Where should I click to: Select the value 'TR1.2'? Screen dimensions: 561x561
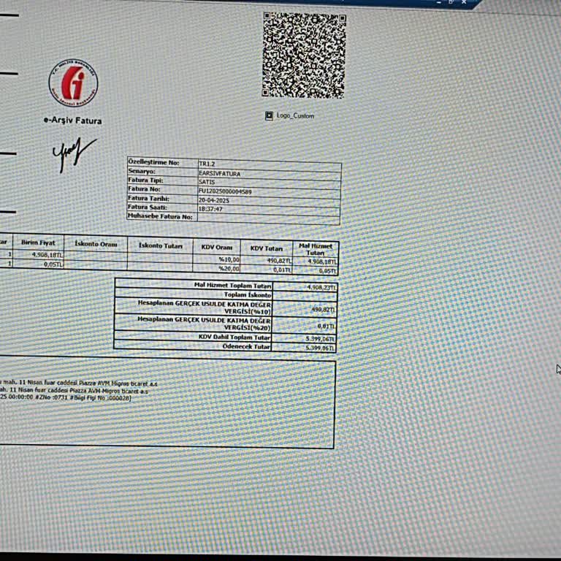[x=207, y=164]
